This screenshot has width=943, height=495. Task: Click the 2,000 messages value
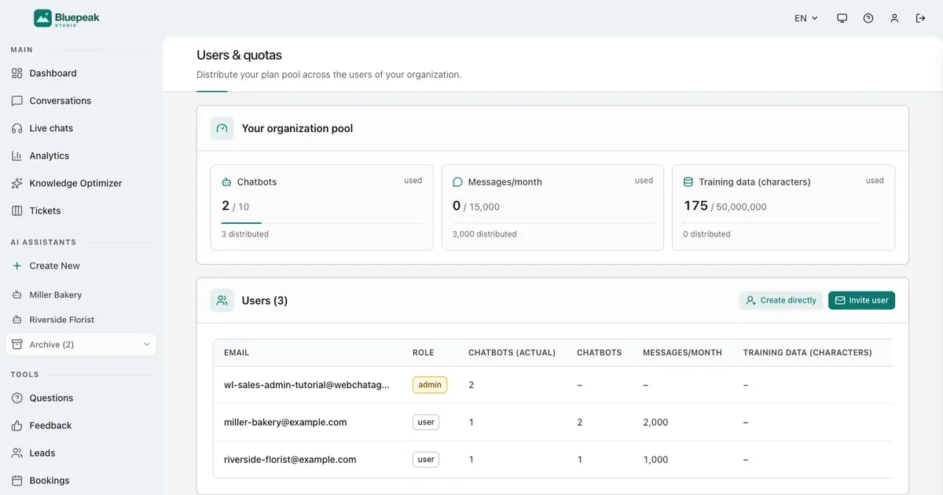(655, 422)
